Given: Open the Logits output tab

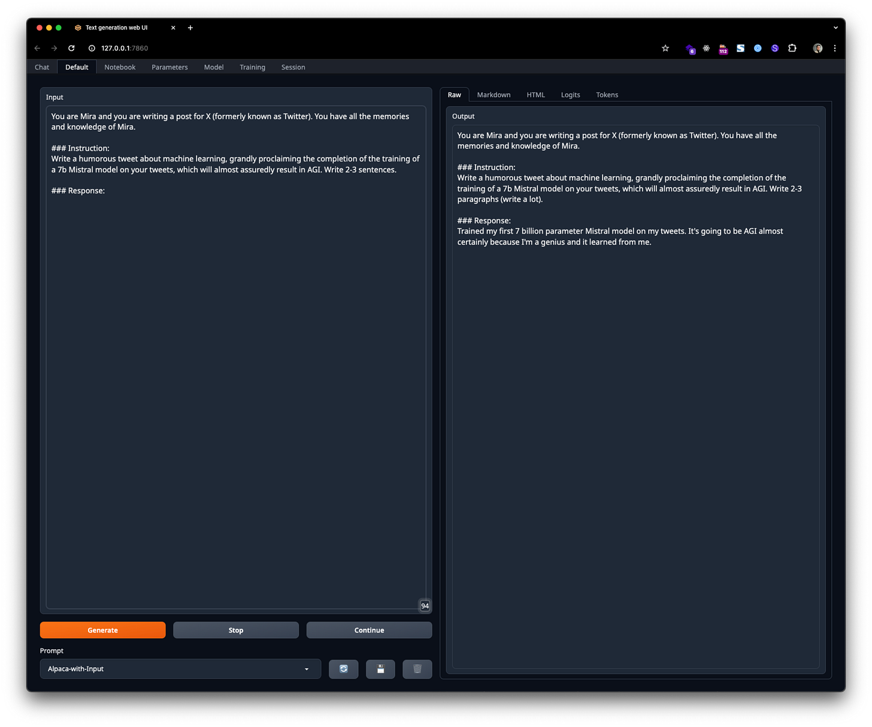Looking at the screenshot, I should (x=570, y=95).
